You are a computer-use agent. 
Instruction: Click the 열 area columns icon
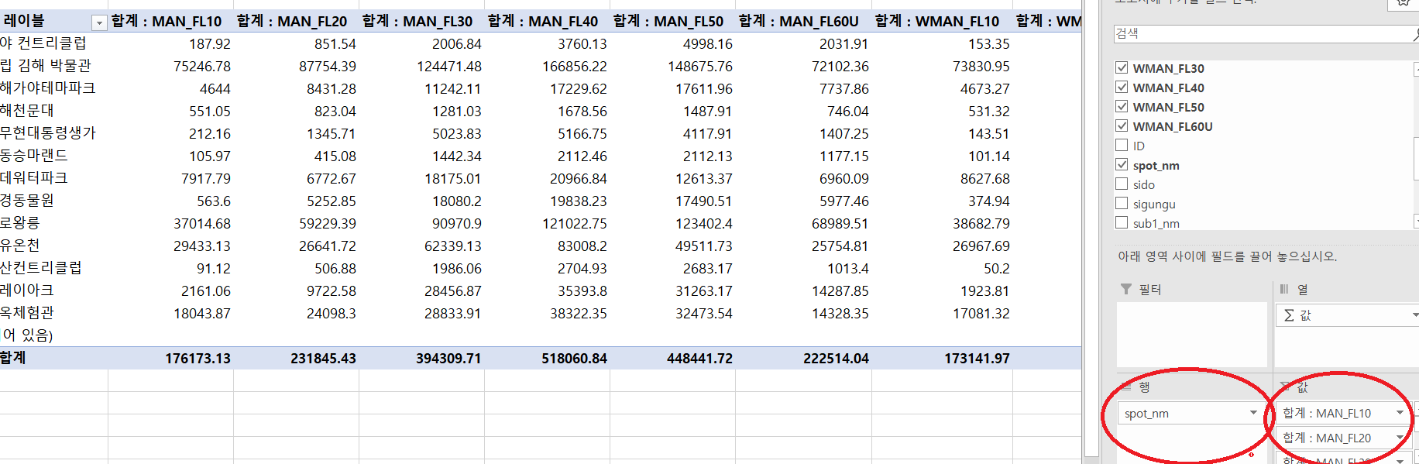1284,289
